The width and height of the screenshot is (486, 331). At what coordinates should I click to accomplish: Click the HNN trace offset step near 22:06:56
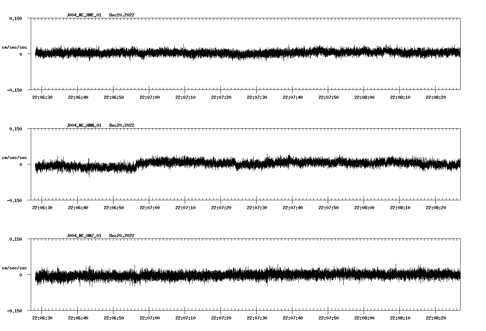136,165
